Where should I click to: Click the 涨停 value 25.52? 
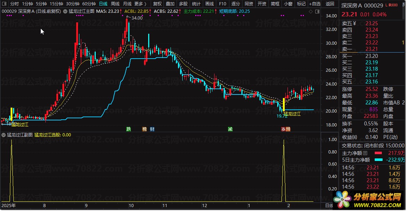[x=372, y=89]
